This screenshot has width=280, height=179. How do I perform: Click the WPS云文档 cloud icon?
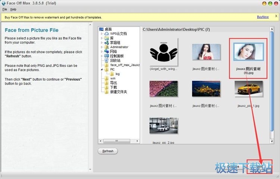(x=107, y=34)
